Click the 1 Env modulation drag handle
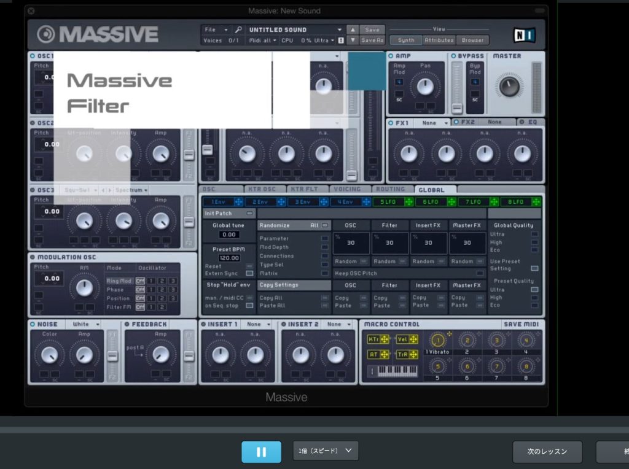The image size is (629, 469). pos(238,202)
